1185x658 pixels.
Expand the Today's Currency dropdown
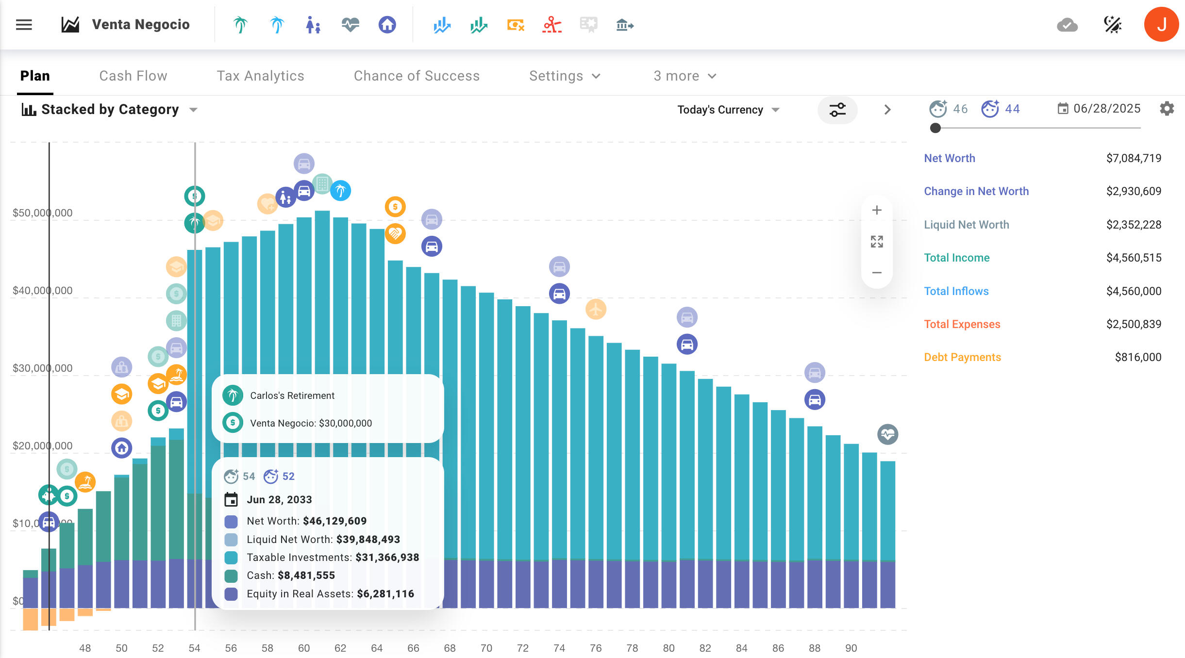pyautogui.click(x=728, y=110)
